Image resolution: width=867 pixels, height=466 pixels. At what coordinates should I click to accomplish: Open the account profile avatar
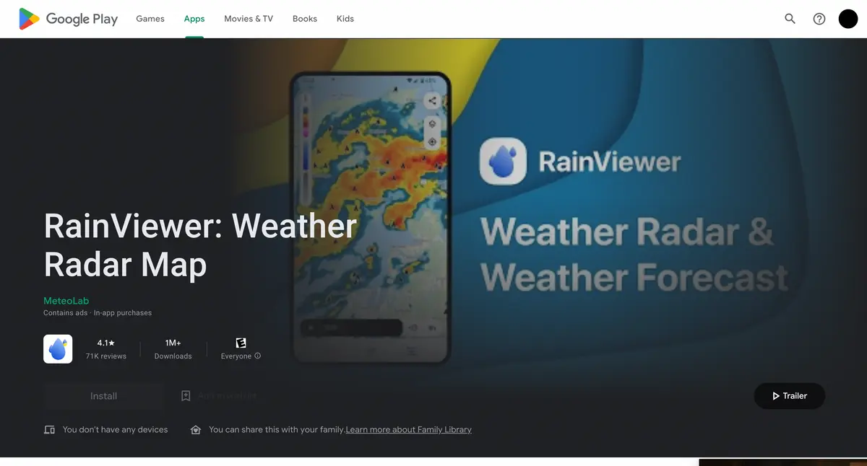pyautogui.click(x=847, y=19)
